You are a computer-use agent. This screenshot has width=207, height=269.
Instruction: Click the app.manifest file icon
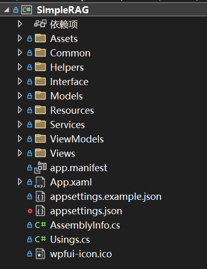tap(40, 168)
